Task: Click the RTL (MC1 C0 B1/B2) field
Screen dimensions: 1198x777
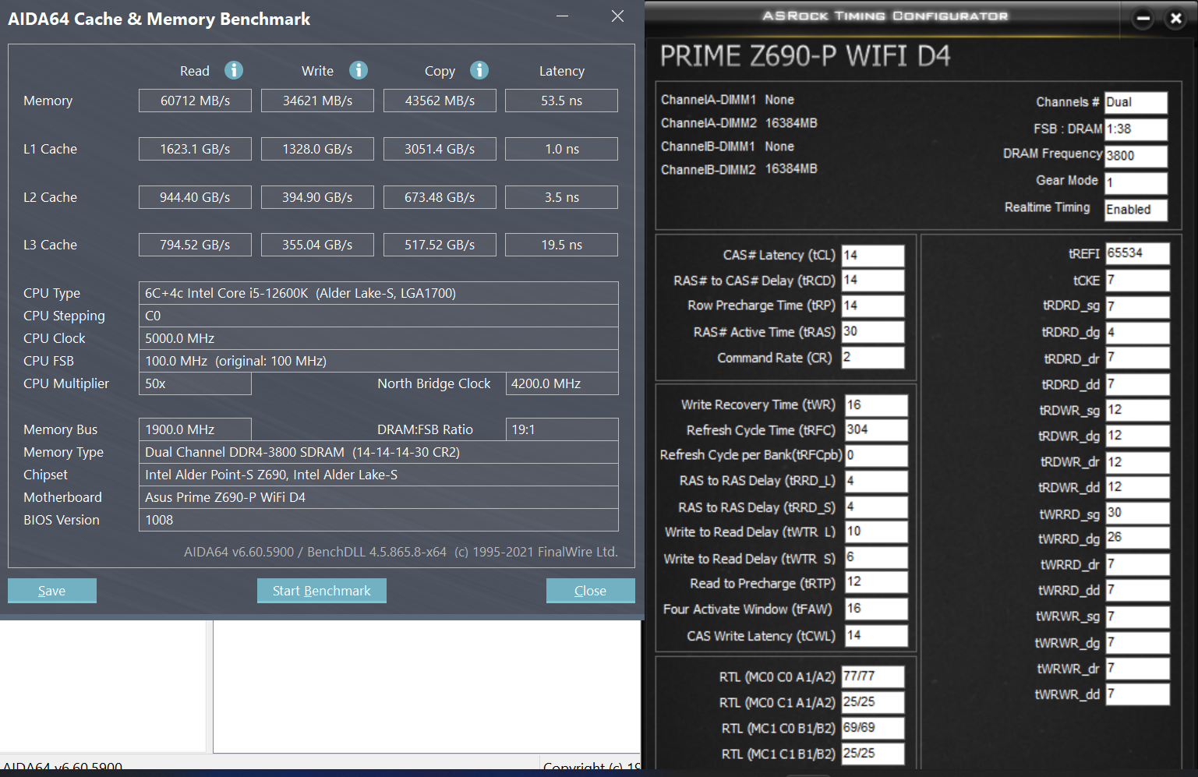Action: click(x=873, y=728)
